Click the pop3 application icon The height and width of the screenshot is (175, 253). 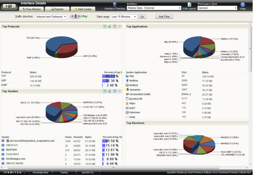[127, 108]
